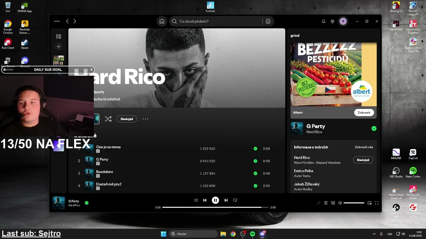
Task: Go forward in Spotify navigation history
Action: point(75,21)
